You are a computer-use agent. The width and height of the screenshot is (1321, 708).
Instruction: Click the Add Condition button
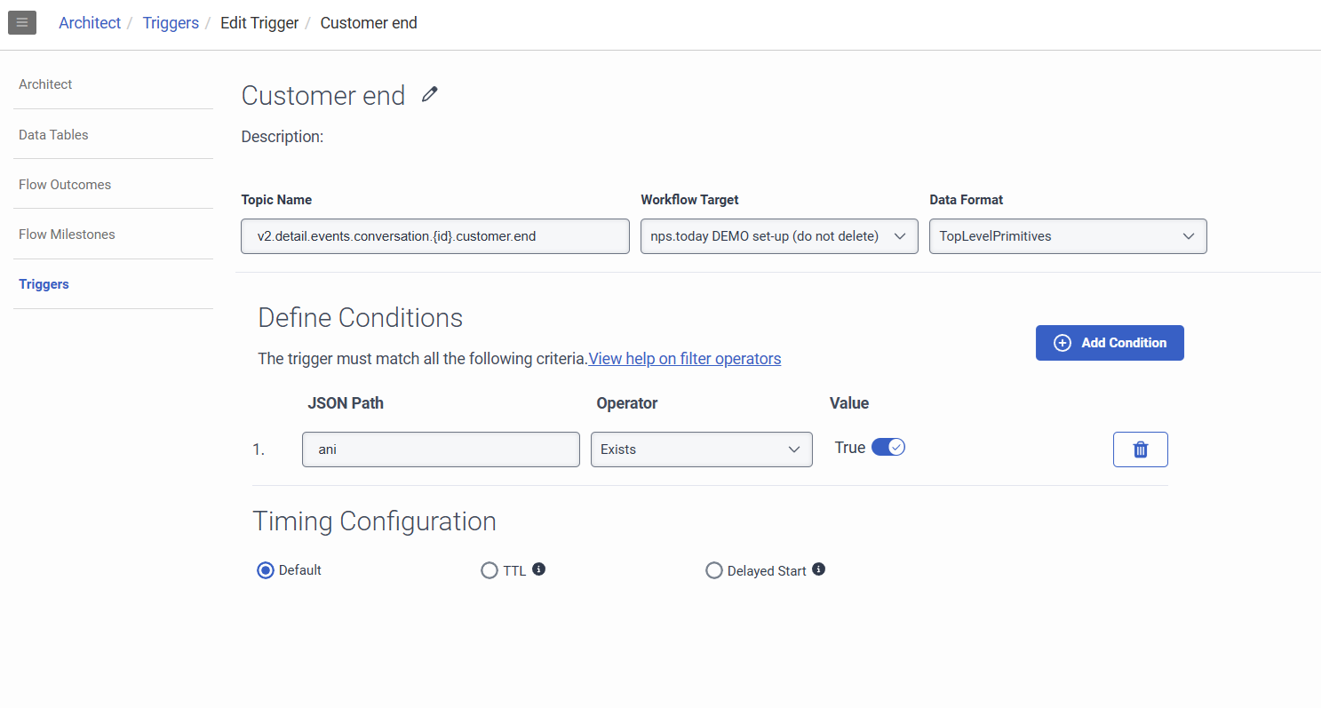click(x=1109, y=343)
